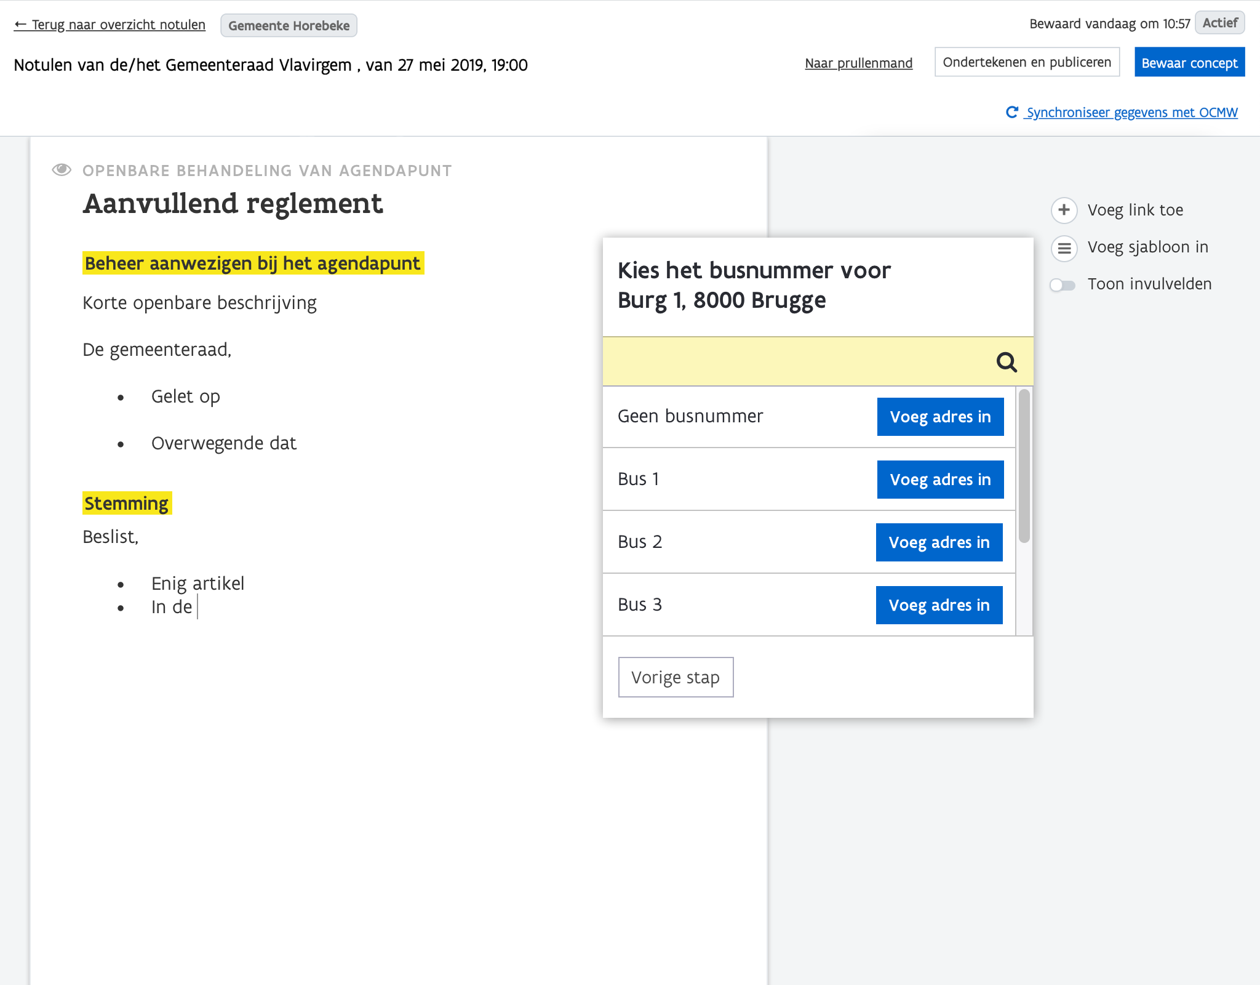
Task: Click the busnummer list scrollbar
Action: (x=1024, y=466)
